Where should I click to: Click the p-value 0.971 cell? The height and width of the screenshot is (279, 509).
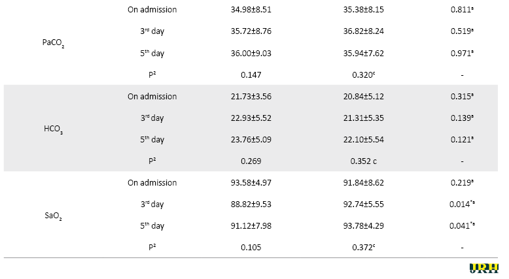pyautogui.click(x=462, y=53)
